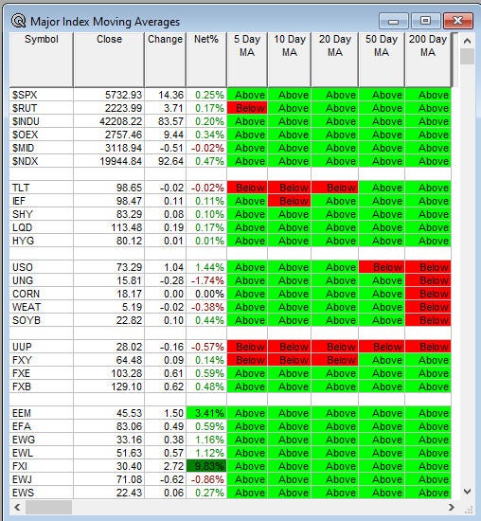Click the horizontal scrollbar left arrow
481x521 pixels.
tap(17, 507)
